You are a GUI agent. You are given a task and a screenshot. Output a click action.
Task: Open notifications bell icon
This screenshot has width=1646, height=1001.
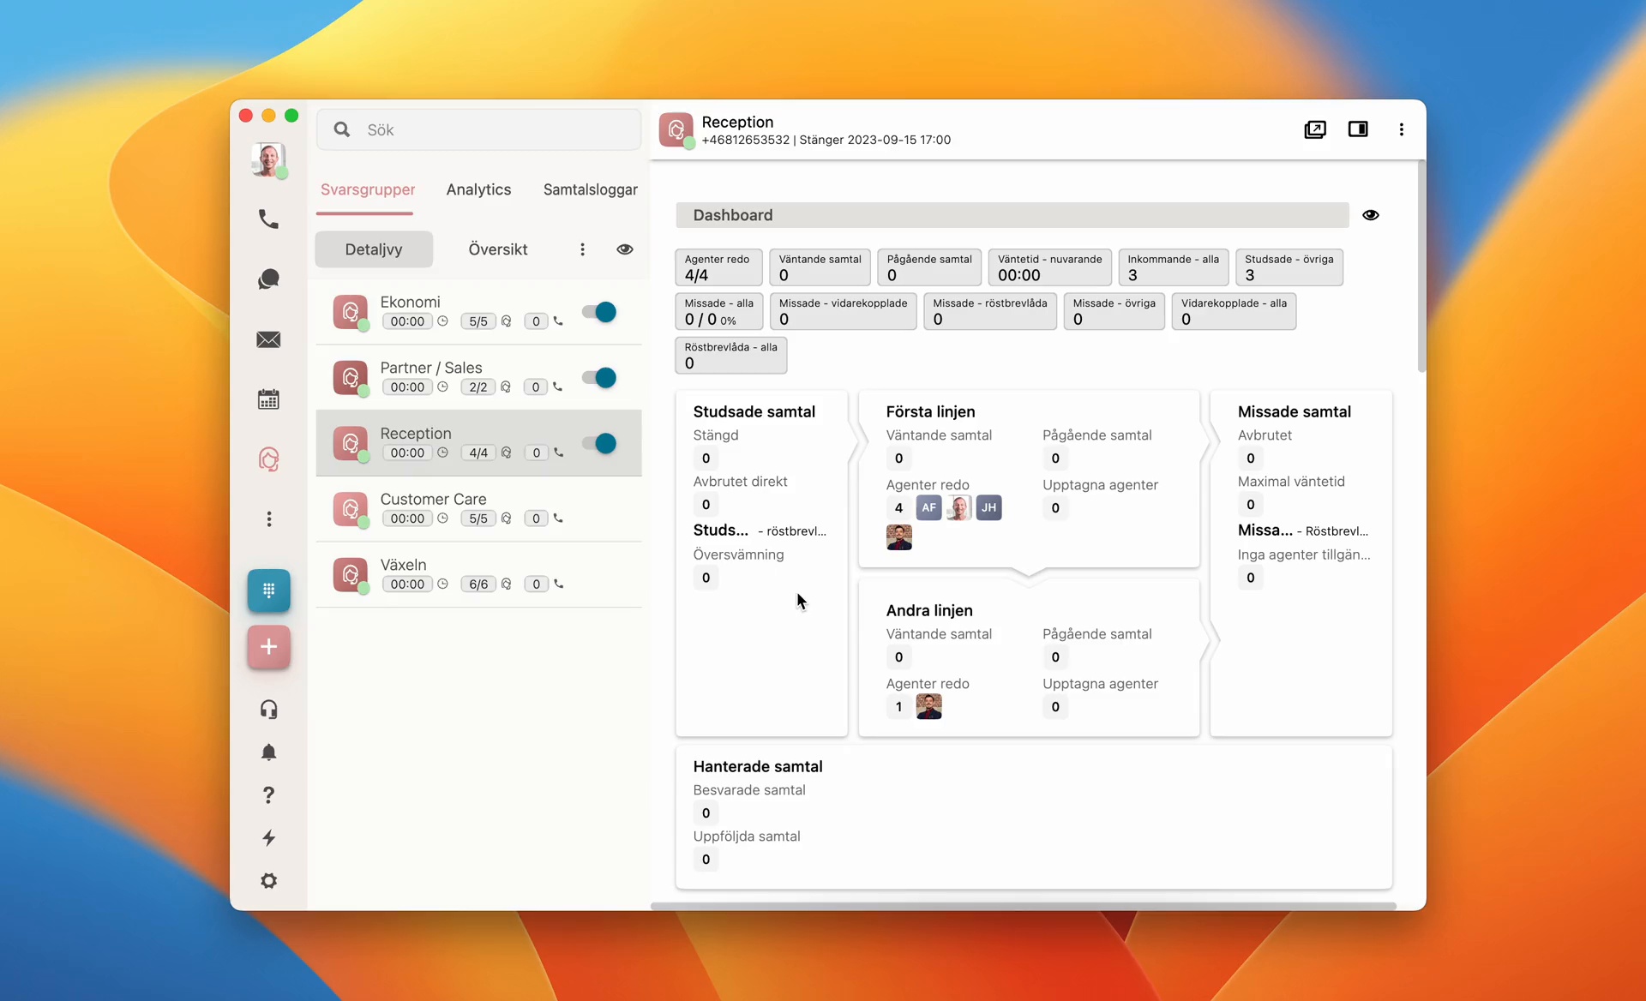[x=268, y=752]
